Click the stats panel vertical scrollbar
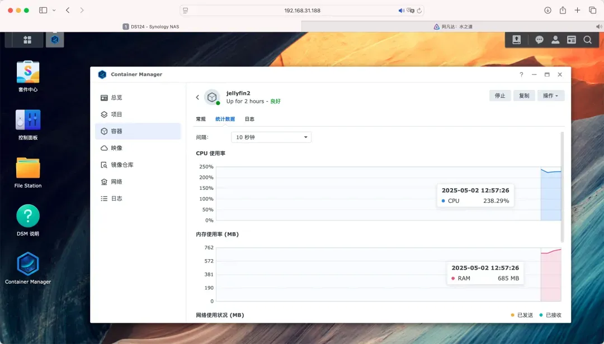 point(562,187)
